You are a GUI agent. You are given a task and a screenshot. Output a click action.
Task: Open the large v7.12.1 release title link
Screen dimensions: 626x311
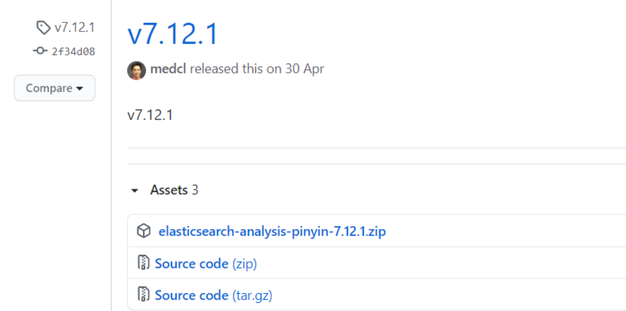click(173, 35)
